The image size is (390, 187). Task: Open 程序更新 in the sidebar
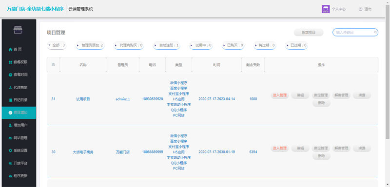pyautogui.click(x=19, y=176)
